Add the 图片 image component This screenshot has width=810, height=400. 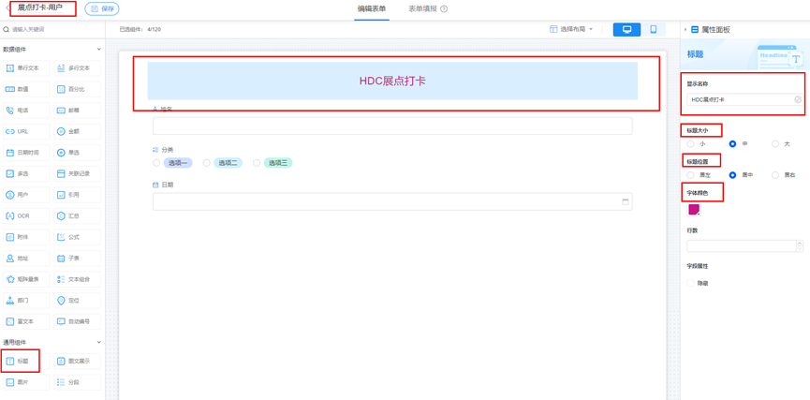point(26,382)
